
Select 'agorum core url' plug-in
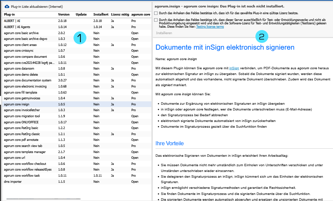77,157
